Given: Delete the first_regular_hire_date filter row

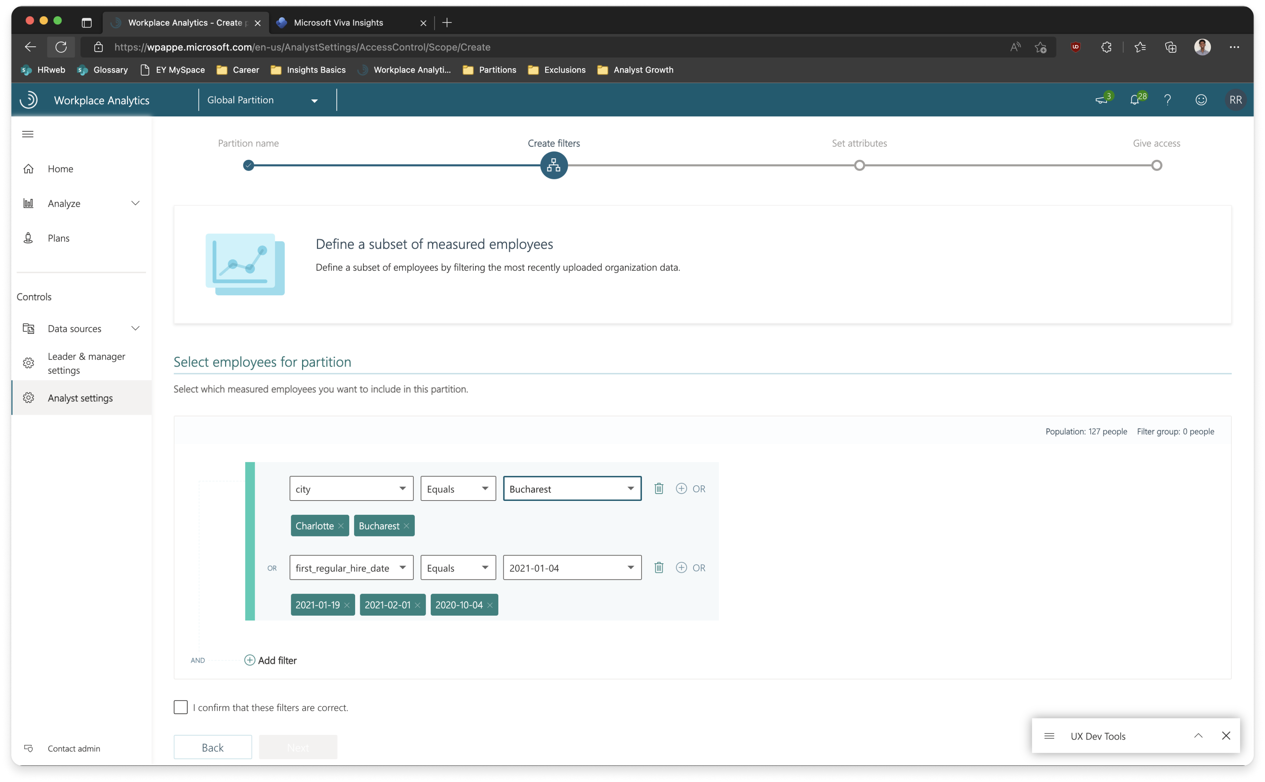Looking at the screenshot, I should (x=658, y=568).
